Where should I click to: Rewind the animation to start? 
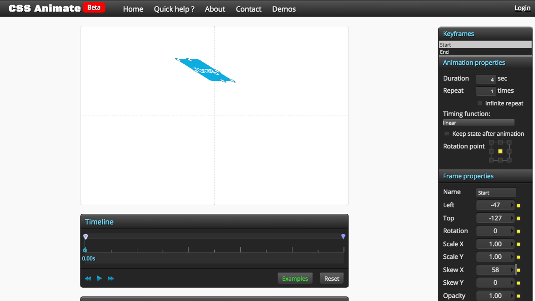click(x=88, y=279)
